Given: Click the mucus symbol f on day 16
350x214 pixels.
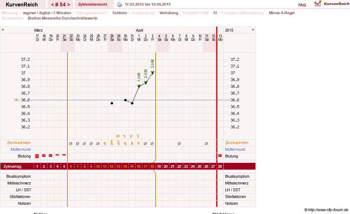Looking at the screenshot, I should point(139,144).
